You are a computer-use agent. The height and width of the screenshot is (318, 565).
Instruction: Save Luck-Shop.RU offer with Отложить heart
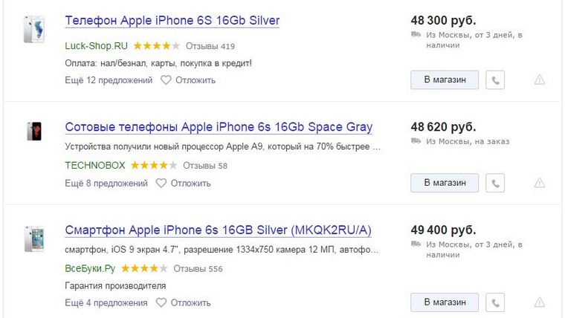166,79
